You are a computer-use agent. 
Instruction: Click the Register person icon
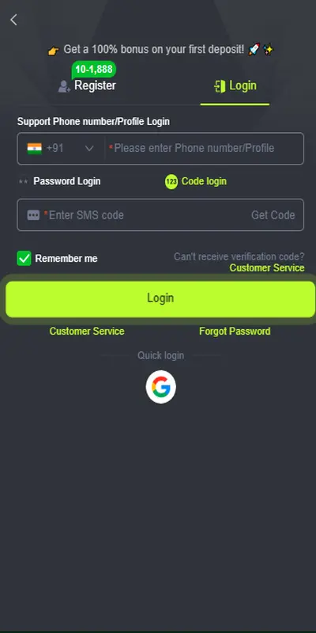click(x=64, y=86)
